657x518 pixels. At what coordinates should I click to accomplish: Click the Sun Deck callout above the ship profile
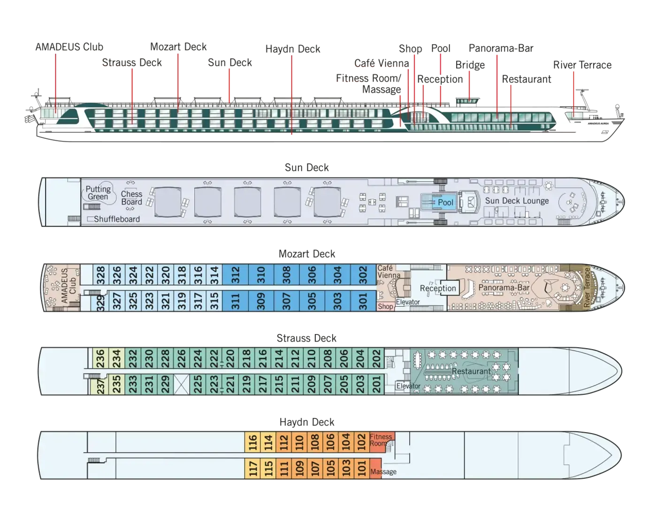(x=230, y=62)
